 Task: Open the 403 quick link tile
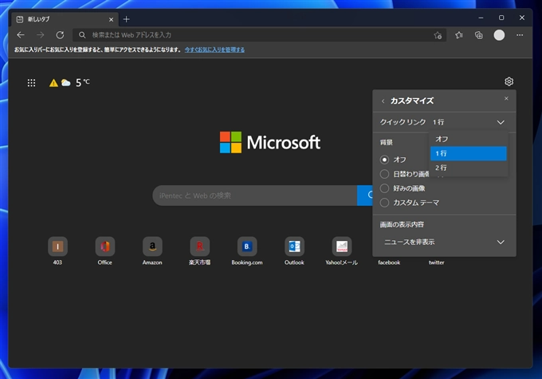click(57, 251)
